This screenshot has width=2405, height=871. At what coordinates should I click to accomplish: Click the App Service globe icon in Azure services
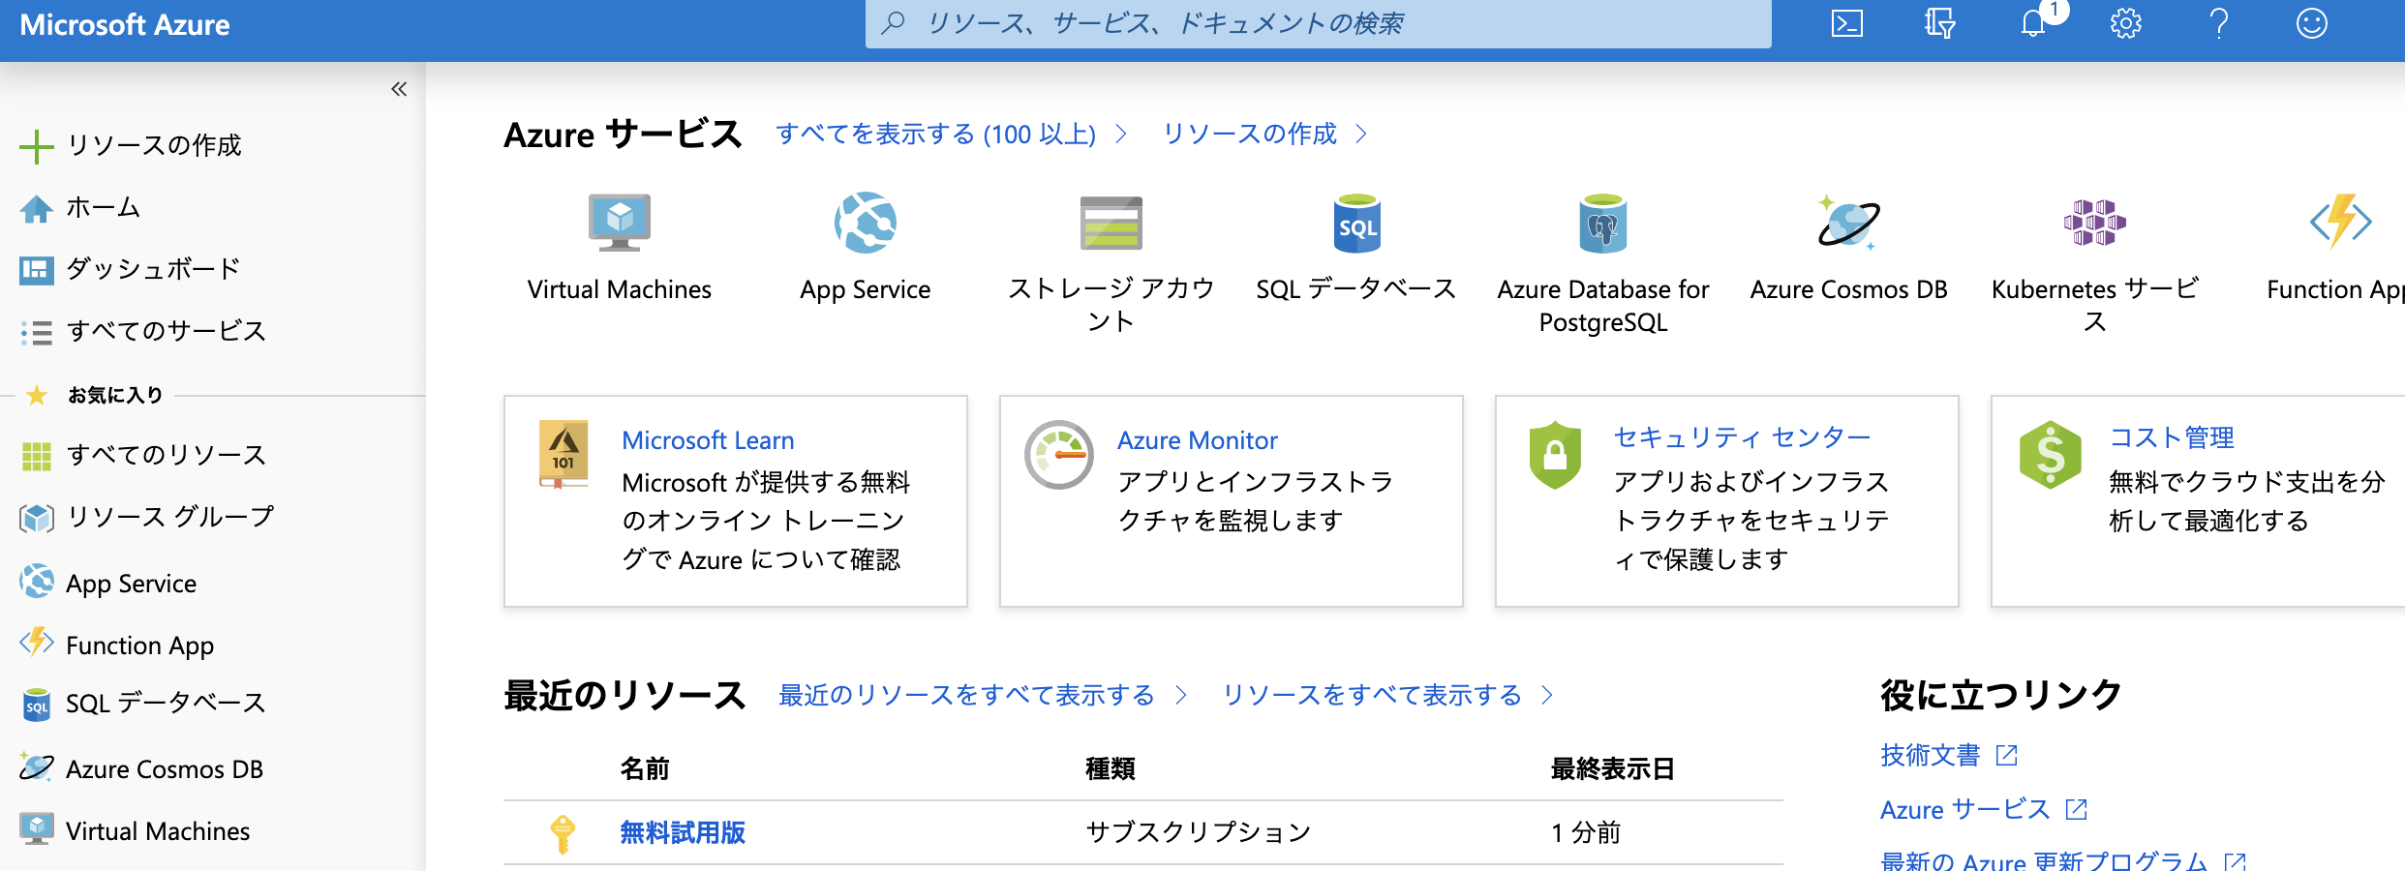pyautogui.click(x=866, y=223)
